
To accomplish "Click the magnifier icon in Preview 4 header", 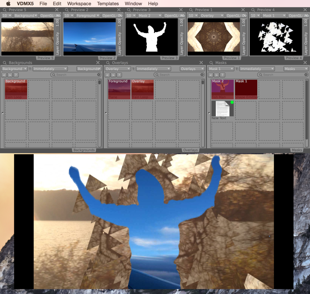I will coord(253,10).
